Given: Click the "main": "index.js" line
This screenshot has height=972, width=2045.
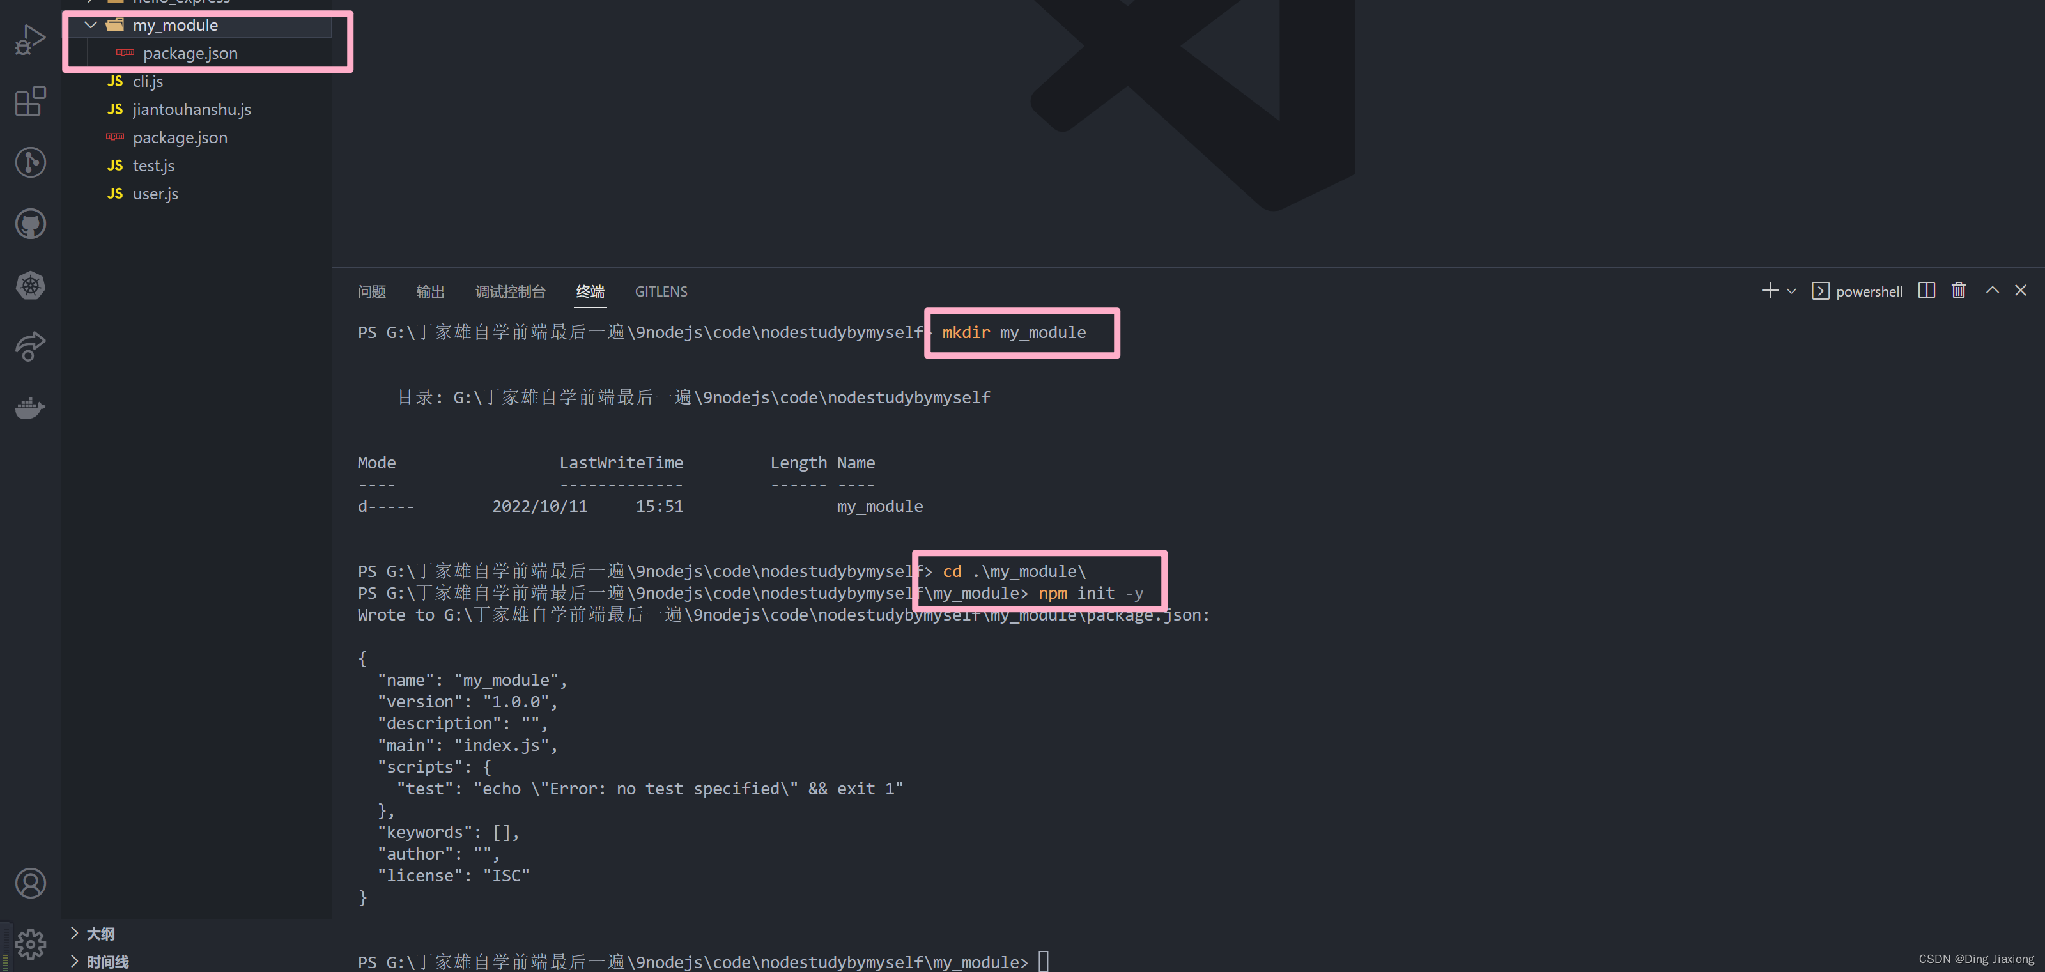Looking at the screenshot, I should (x=468, y=746).
